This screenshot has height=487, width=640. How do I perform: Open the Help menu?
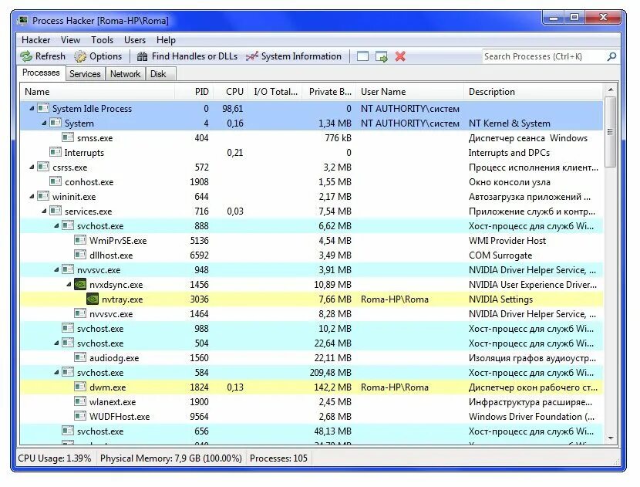pos(166,40)
